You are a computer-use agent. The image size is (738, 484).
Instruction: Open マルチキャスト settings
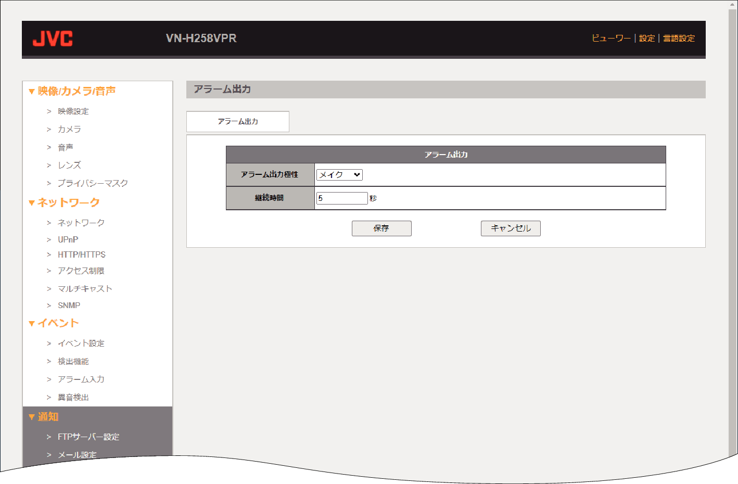[x=85, y=289]
